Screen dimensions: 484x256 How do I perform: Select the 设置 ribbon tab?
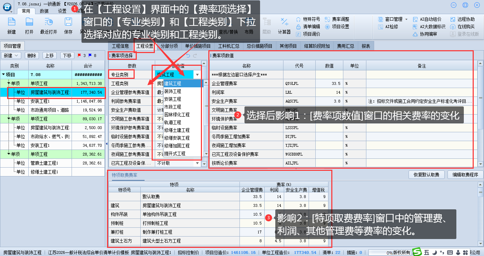pos(62,11)
